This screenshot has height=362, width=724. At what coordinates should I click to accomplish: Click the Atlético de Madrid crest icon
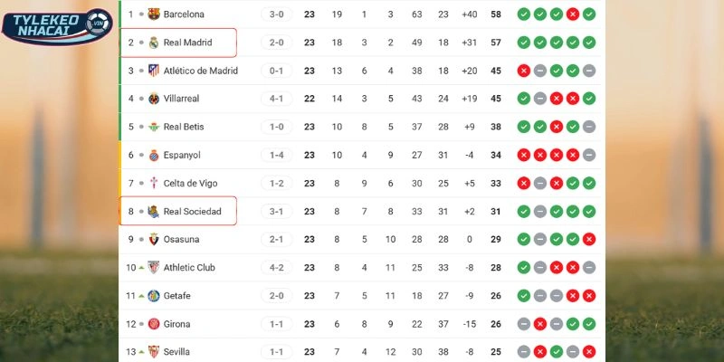pyautogui.click(x=154, y=71)
